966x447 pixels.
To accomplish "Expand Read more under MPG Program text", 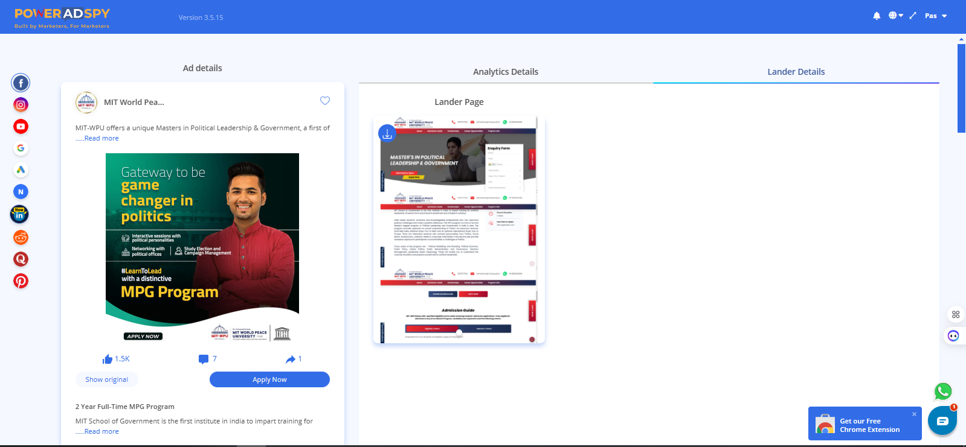I will (x=101, y=431).
